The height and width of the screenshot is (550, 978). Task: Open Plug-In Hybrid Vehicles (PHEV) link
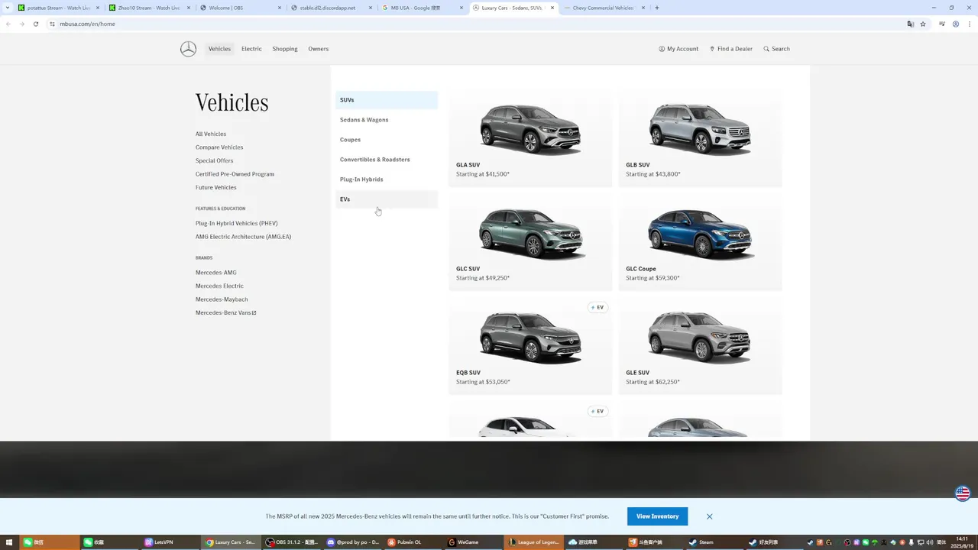click(237, 223)
